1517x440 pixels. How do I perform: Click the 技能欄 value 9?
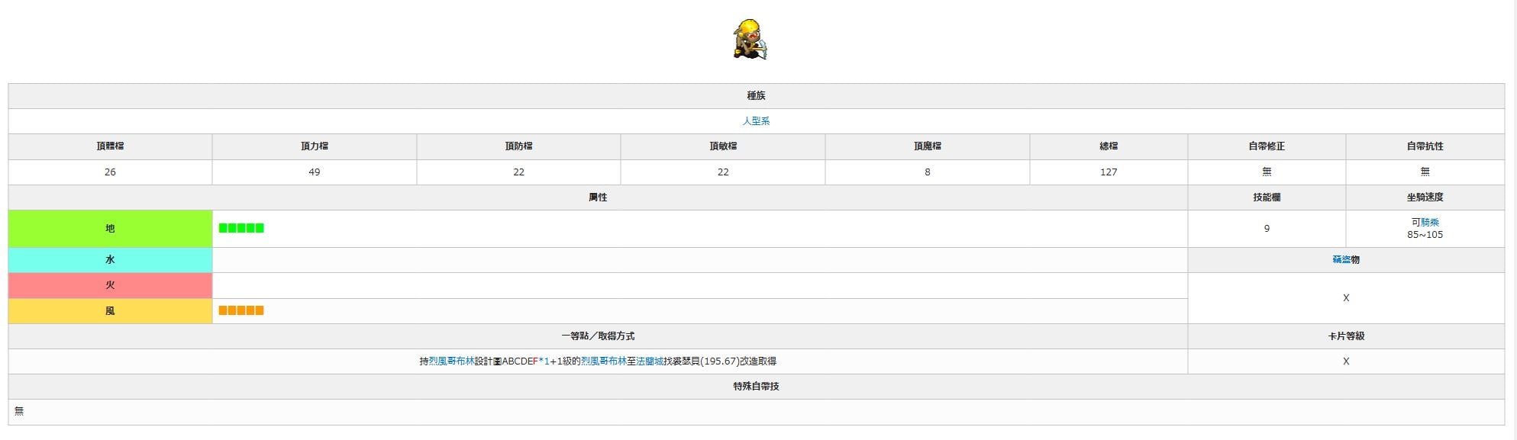point(1267,229)
